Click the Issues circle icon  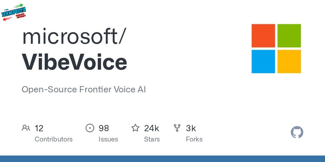(x=90, y=128)
